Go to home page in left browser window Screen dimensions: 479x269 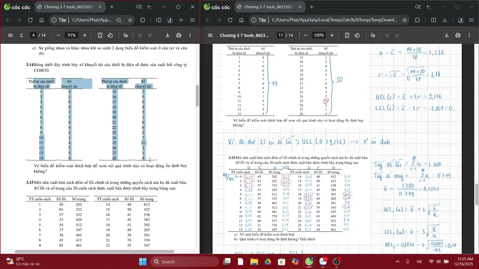(x=42, y=20)
